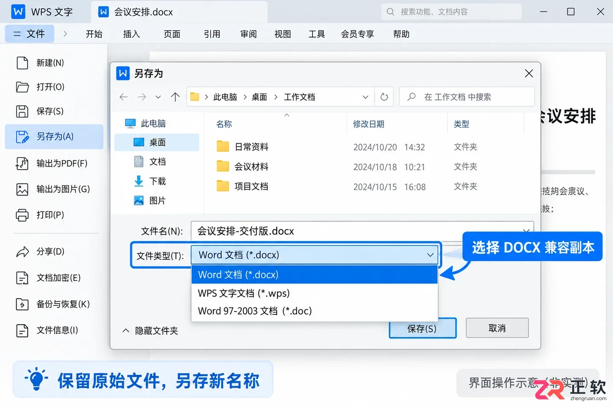Open the 审阅 ribbon tab
The height and width of the screenshot is (408, 613).
coord(249,34)
